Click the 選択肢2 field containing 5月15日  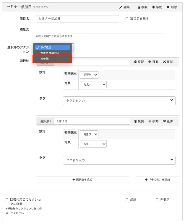click(x=92, y=121)
